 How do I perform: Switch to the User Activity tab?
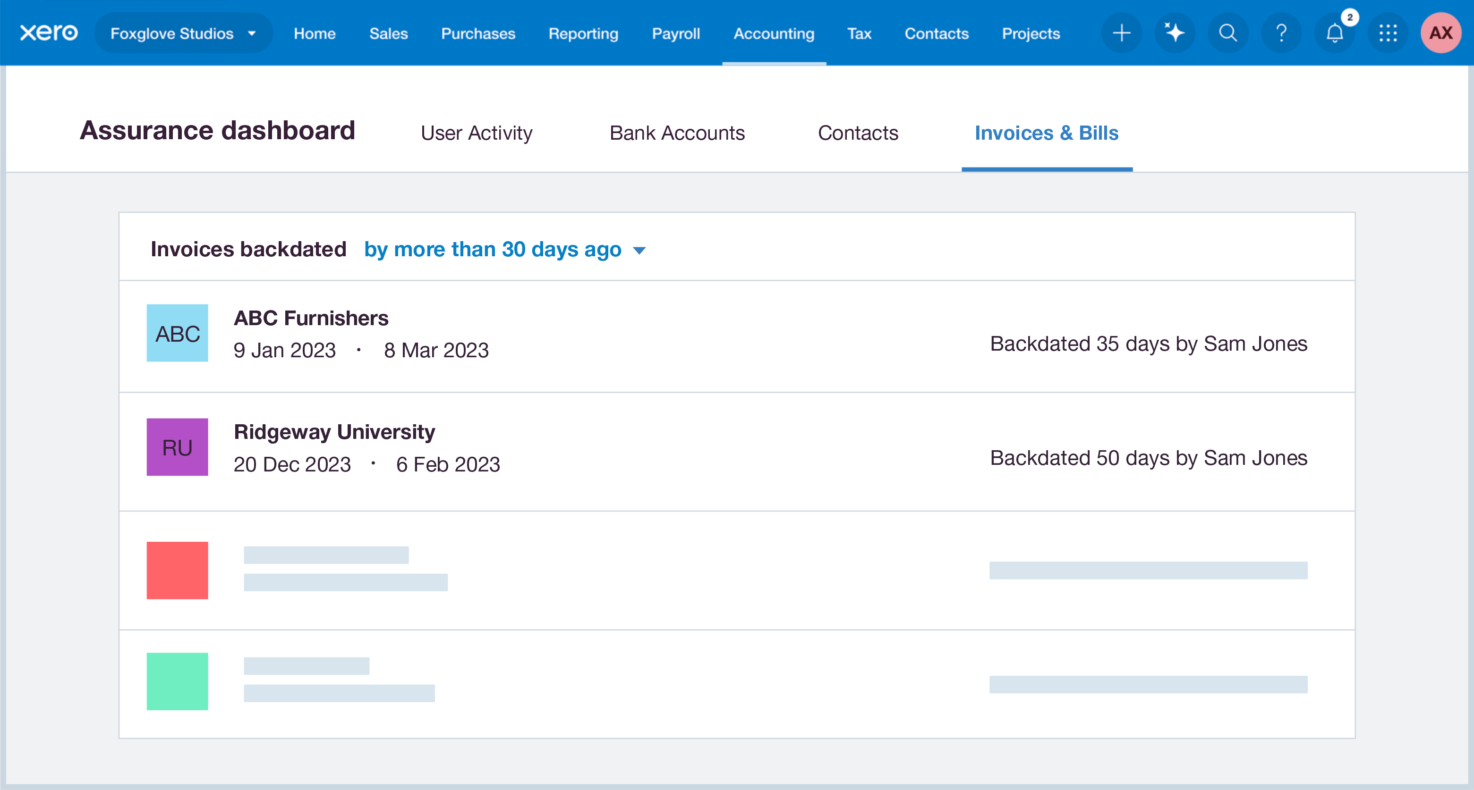(x=476, y=133)
